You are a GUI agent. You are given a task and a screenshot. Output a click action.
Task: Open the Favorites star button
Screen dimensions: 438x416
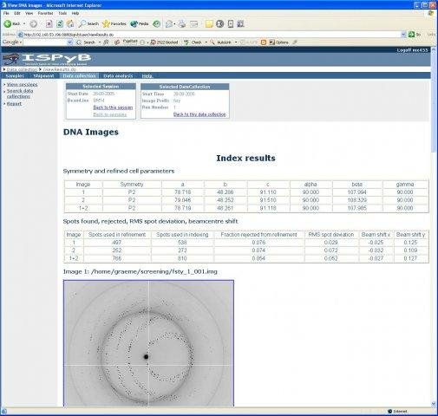point(114,23)
